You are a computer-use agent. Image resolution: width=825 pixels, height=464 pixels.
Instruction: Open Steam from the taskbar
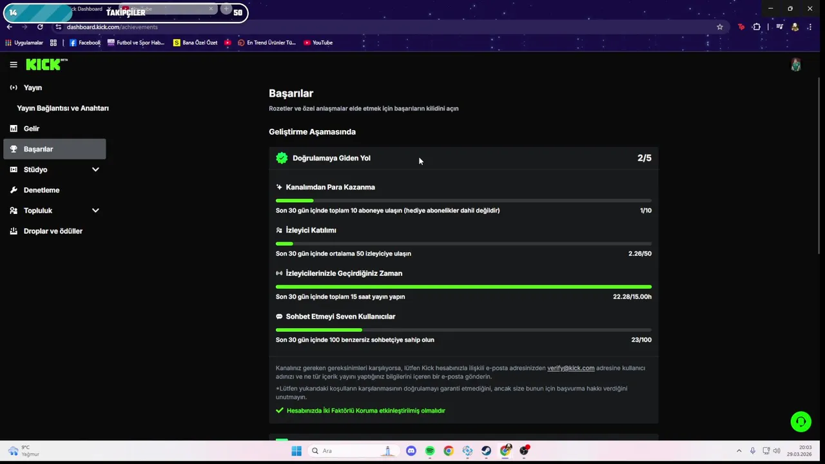point(486,450)
